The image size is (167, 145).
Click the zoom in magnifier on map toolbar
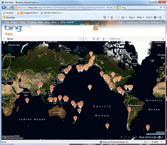pyautogui.click(x=98, y=39)
